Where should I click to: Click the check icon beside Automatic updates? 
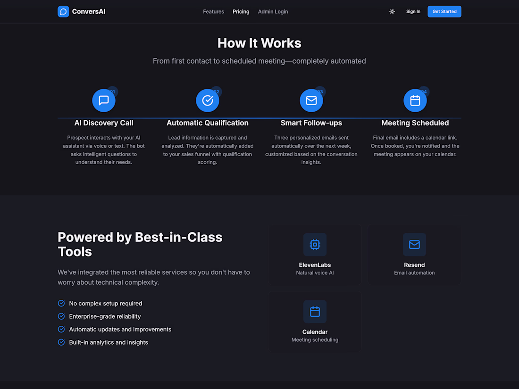click(61, 329)
